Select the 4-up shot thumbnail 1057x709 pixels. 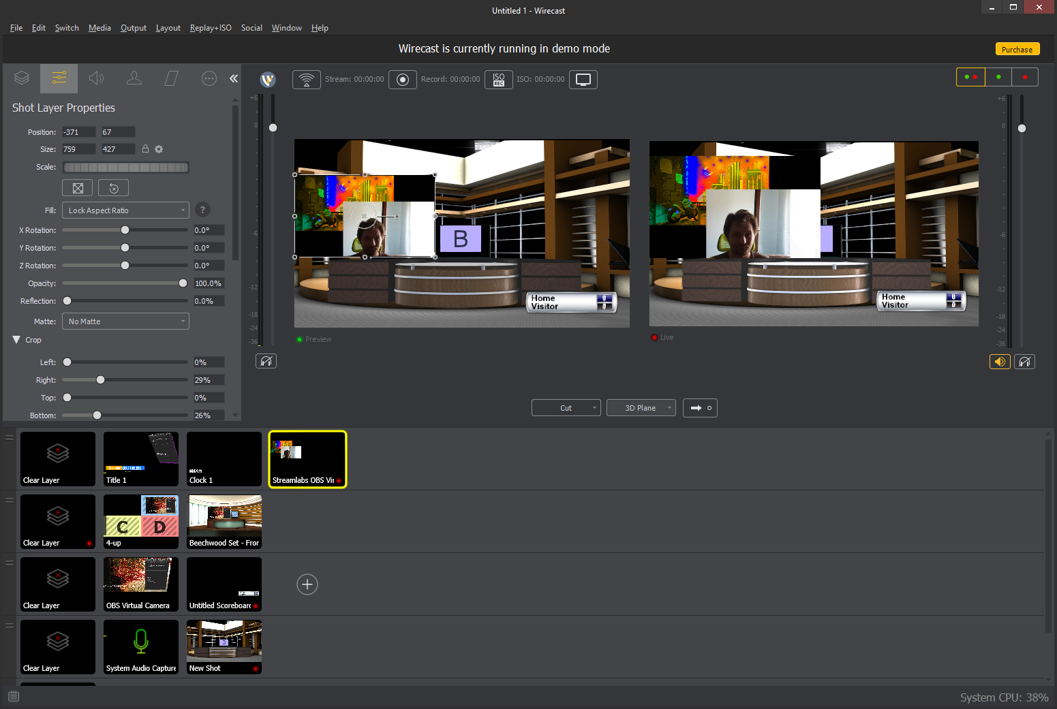[x=141, y=522]
